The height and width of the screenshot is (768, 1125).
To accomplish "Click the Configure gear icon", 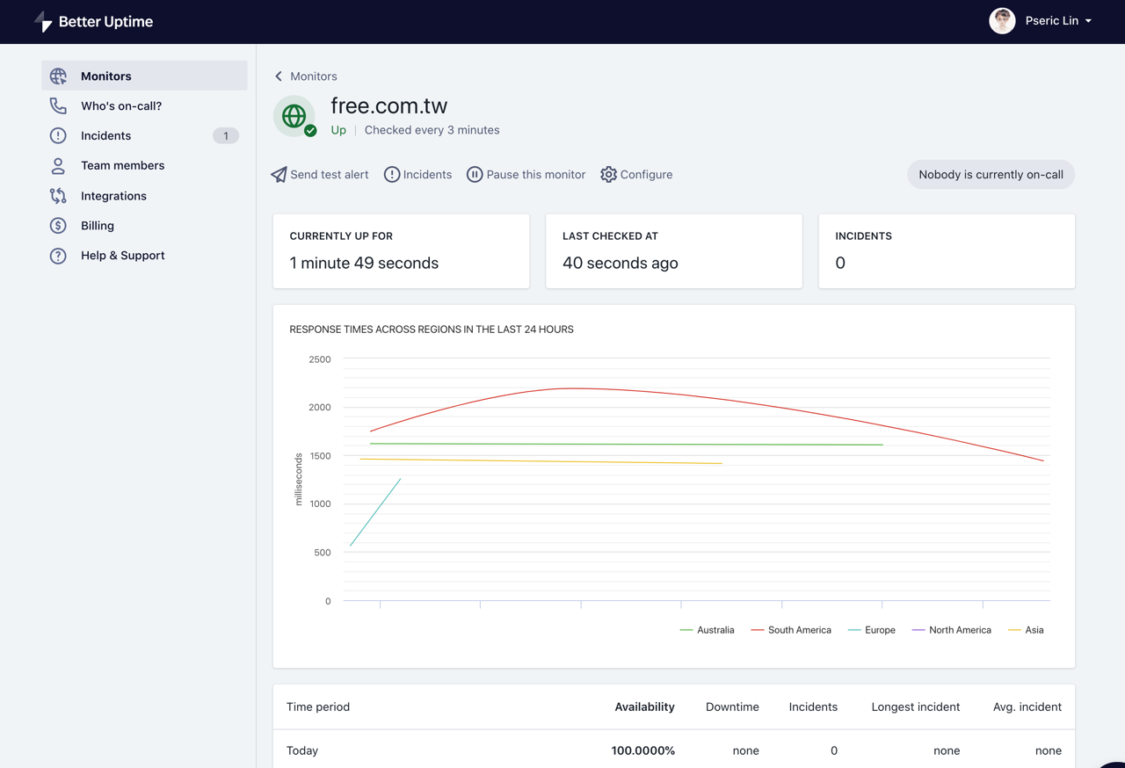I will click(608, 175).
